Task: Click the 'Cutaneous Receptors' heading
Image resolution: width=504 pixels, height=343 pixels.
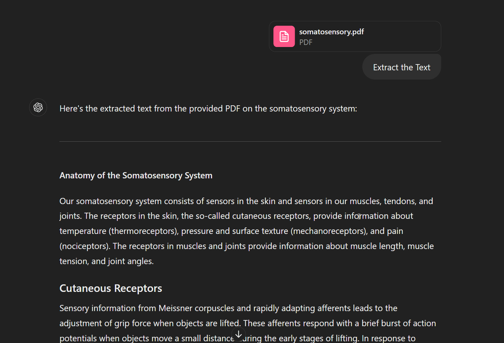Action: click(111, 288)
